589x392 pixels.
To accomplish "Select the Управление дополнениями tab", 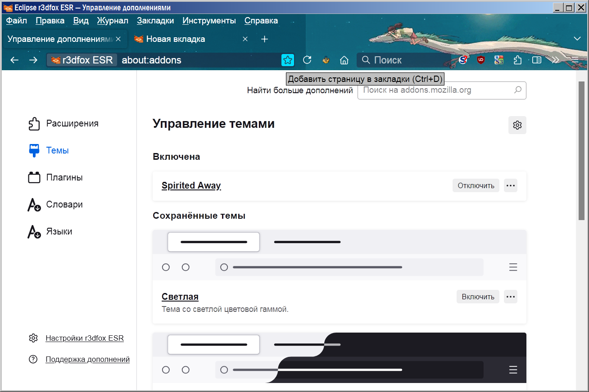I will pos(65,39).
